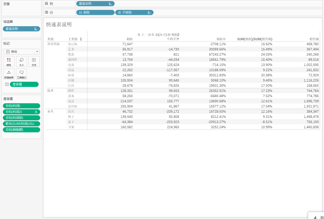
Task: Click sales value 1,002,595
Action: (311, 65)
